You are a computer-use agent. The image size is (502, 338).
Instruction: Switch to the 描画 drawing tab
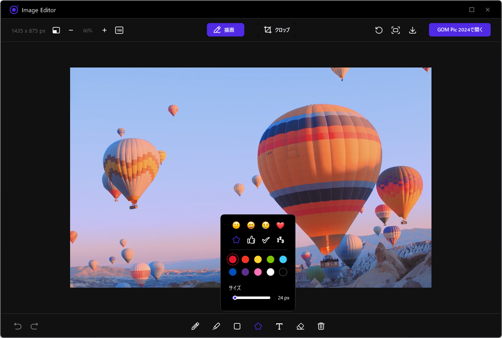225,30
